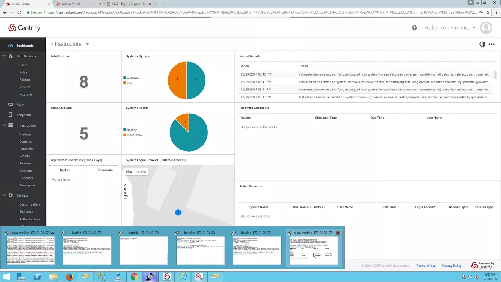
Task: Open Customization under Settings
Action: tap(29, 204)
